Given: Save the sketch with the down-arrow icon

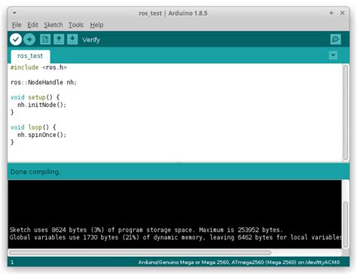Looking at the screenshot, I should tap(72, 39).
